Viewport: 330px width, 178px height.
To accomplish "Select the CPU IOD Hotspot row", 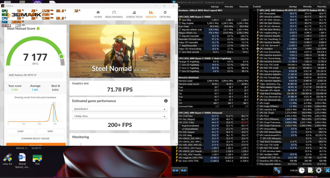I will pyautogui.click(x=213, y=132).
